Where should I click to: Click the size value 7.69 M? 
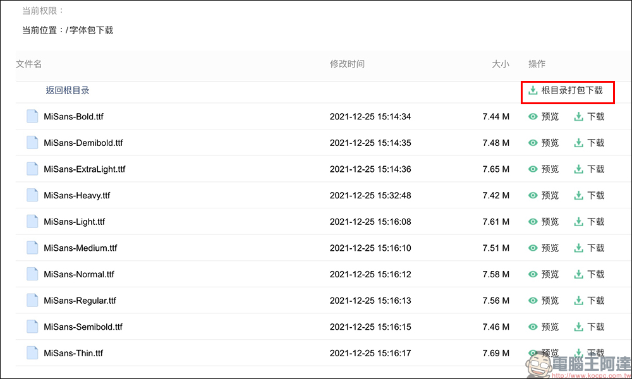495,353
